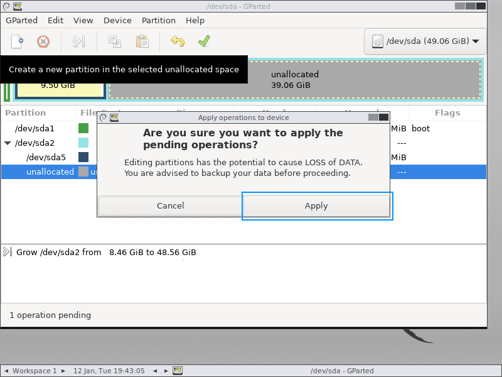This screenshot has width=502, height=377.
Task: Click the Undo last operation icon
Action: coord(178,41)
